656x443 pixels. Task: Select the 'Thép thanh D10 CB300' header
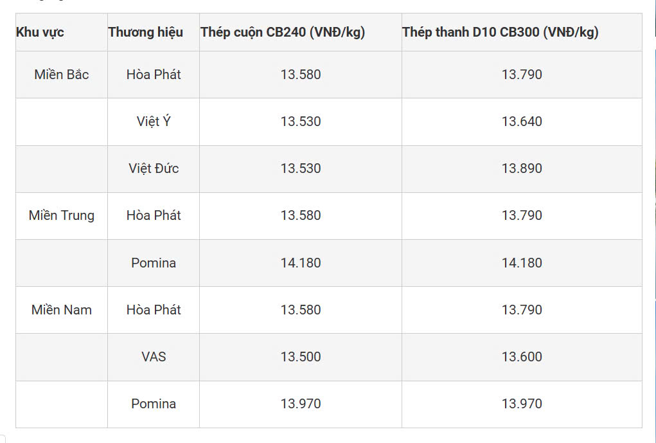coord(500,32)
